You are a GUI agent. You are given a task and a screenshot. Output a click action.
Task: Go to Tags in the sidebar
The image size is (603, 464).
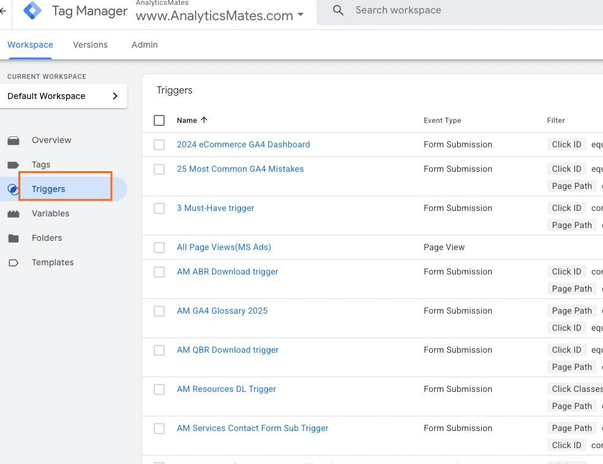[x=41, y=165]
